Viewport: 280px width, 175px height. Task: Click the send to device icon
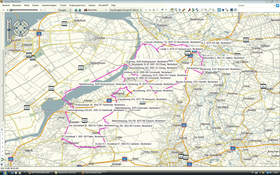coord(76,10)
